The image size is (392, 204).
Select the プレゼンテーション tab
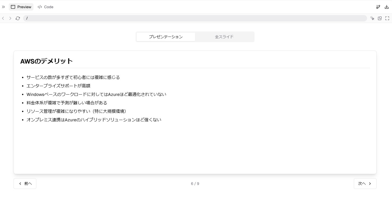click(x=166, y=37)
